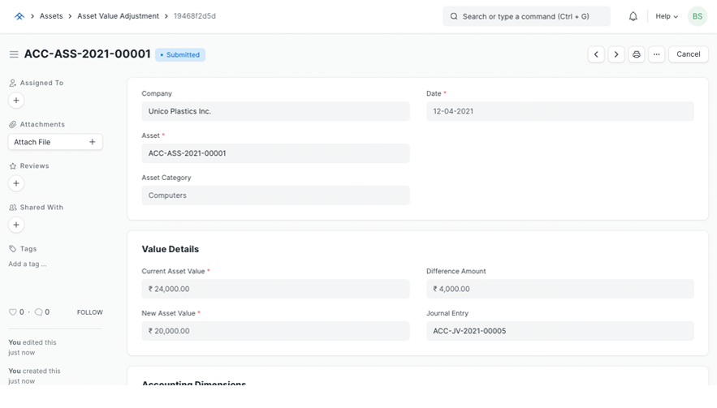717x408 pixels.
Task: Go to next document arrow
Action: pyautogui.click(x=616, y=54)
